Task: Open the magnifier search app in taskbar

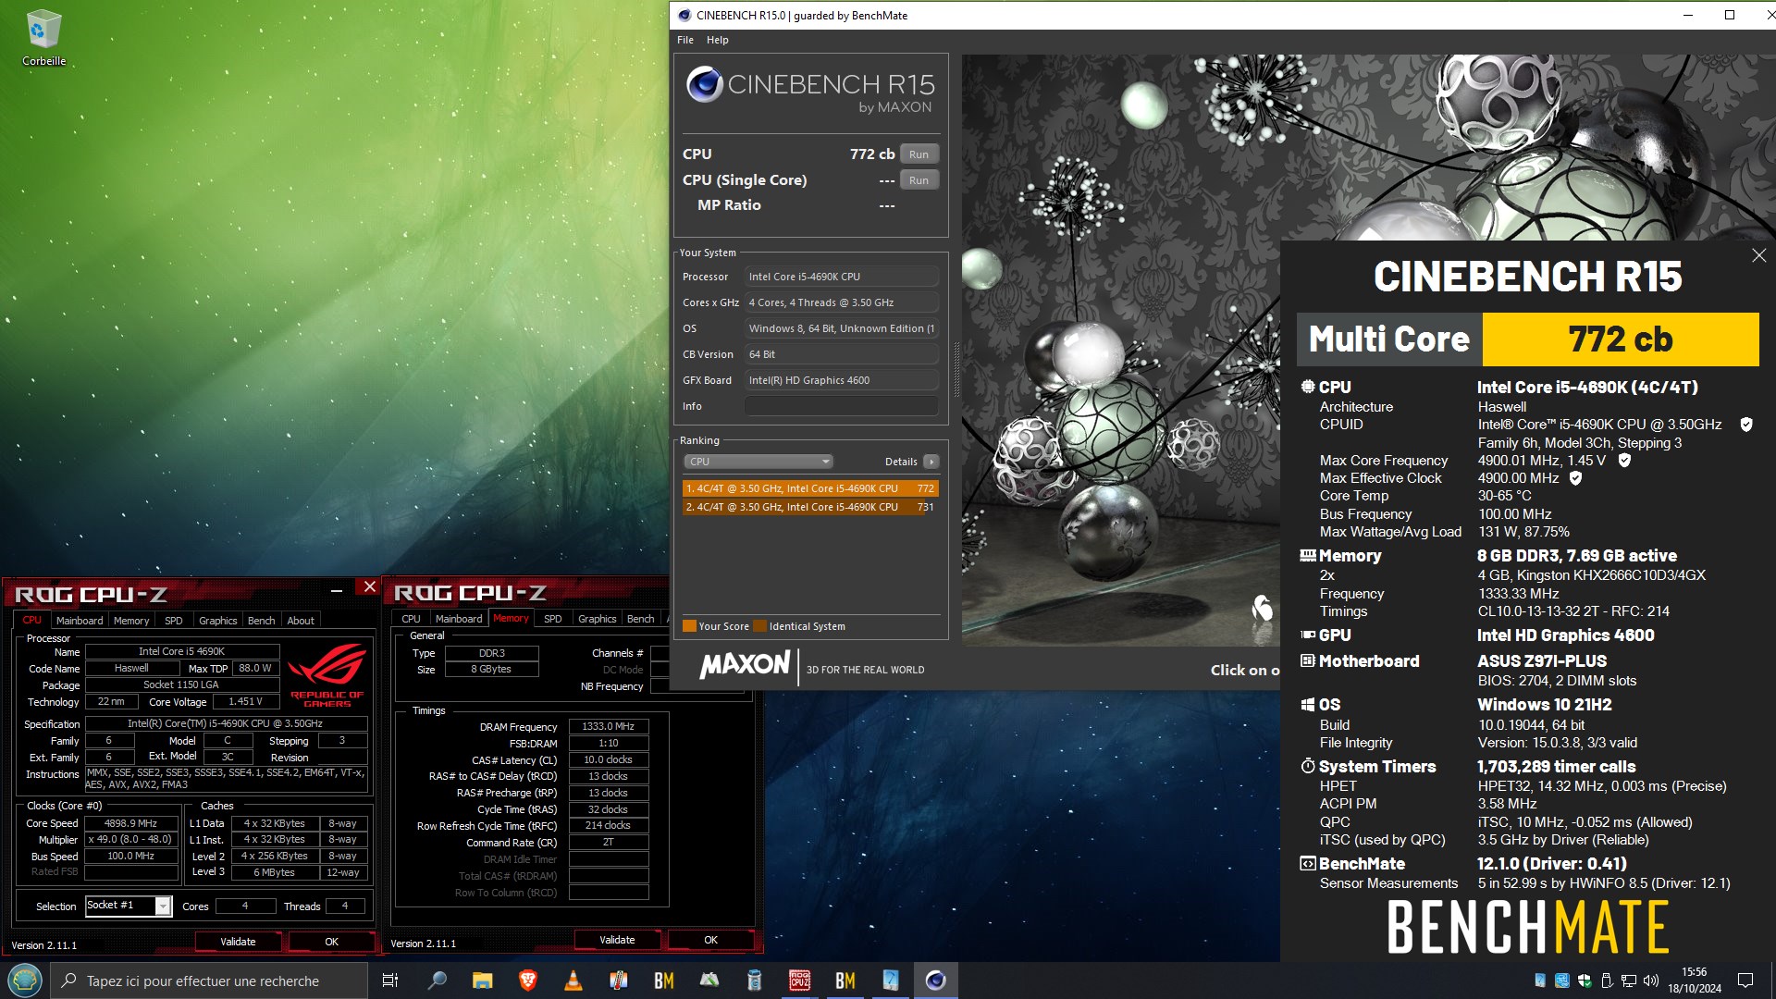Action: coord(437,980)
